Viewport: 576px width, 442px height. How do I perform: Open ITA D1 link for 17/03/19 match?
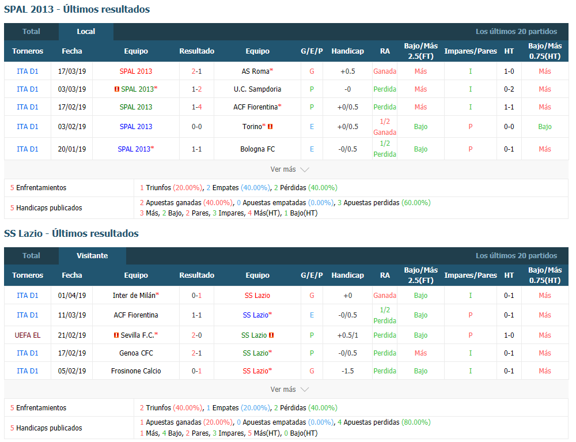[28, 71]
